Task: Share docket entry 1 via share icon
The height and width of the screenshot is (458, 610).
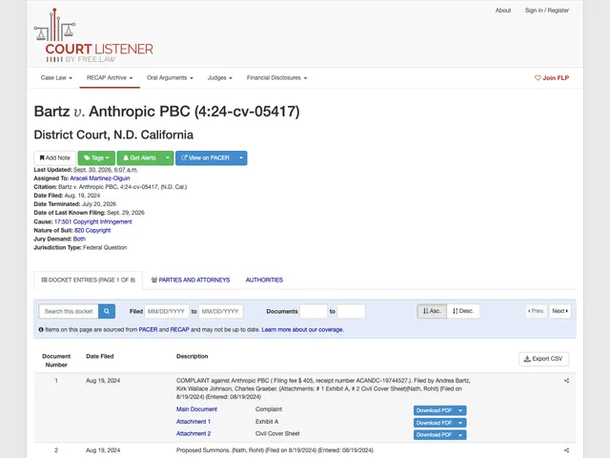Action: click(566, 381)
